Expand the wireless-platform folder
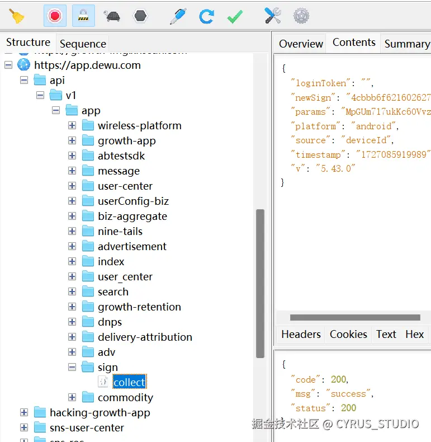Image resolution: width=431 pixels, height=442 pixels. click(72, 125)
